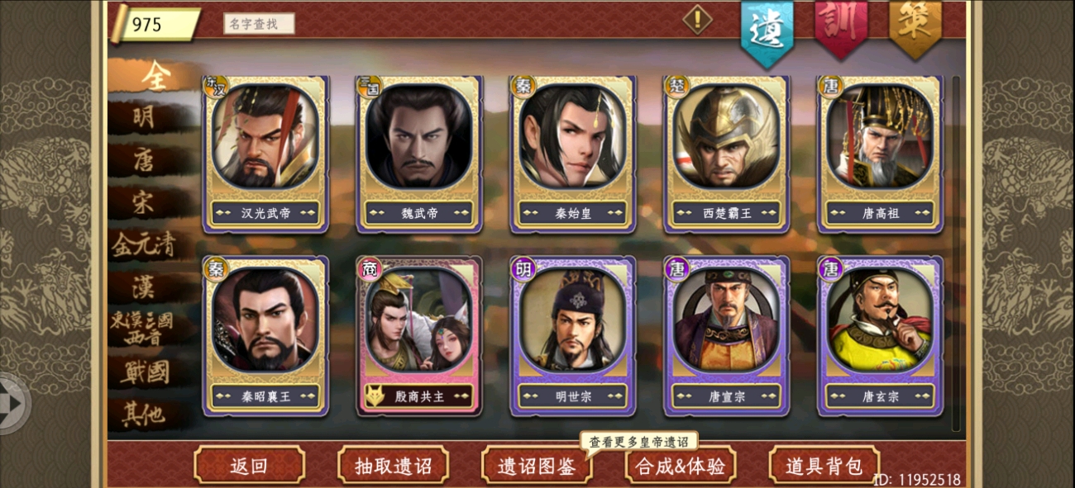Screen dimensions: 1075x488
Task: Open the teal 遗 banner icon
Action: (767, 31)
